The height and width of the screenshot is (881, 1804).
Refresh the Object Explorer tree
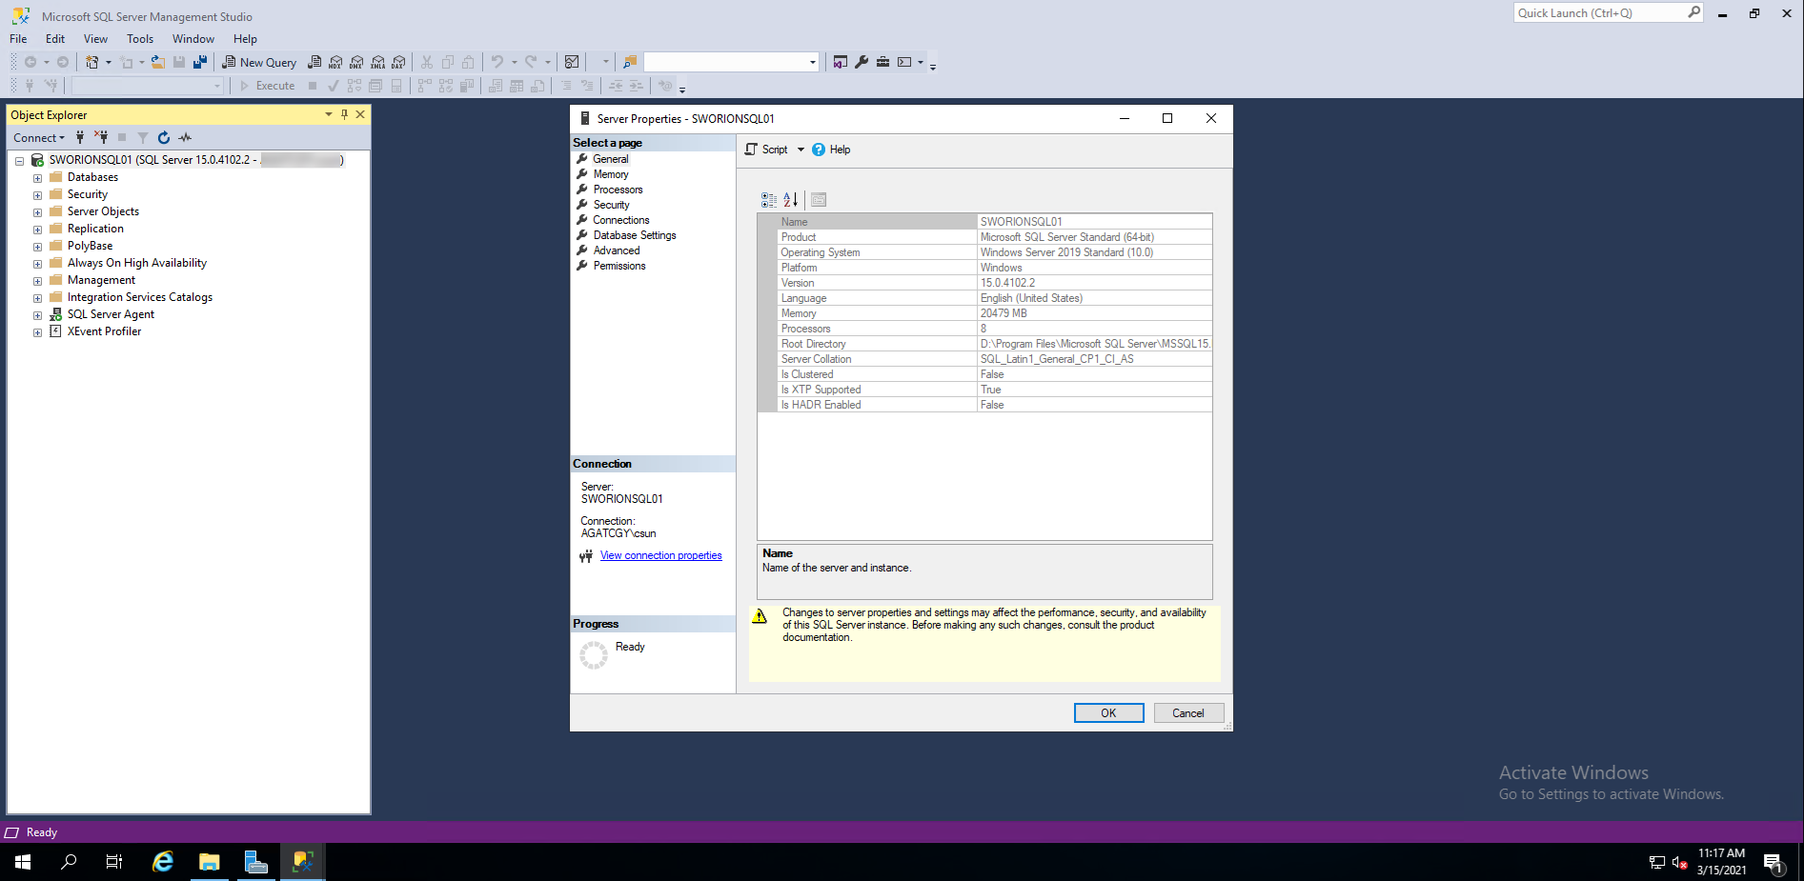pos(164,137)
